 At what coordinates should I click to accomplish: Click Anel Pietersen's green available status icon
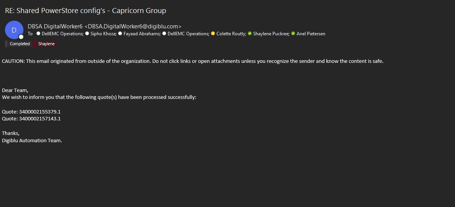pos(293,34)
